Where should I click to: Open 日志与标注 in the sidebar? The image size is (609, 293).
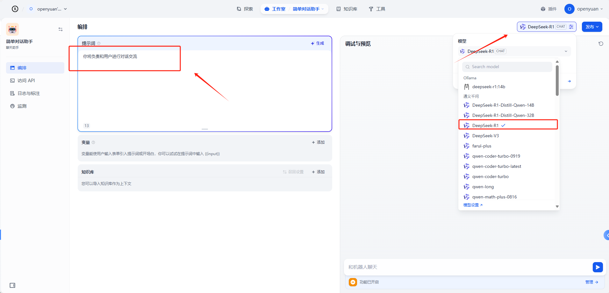pyautogui.click(x=35, y=93)
